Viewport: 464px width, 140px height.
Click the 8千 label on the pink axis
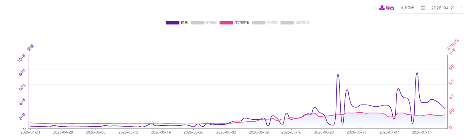tap(452, 67)
